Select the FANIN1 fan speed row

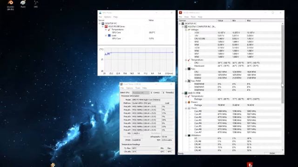pos(237,75)
